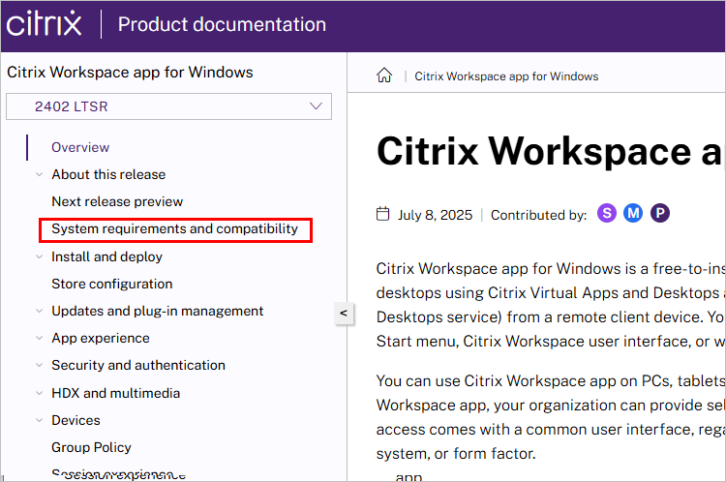Select Overview in the sidebar

click(x=80, y=147)
